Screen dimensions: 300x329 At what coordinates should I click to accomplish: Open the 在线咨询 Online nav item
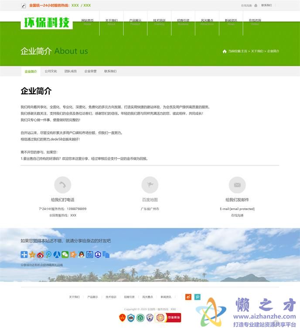(255, 22)
